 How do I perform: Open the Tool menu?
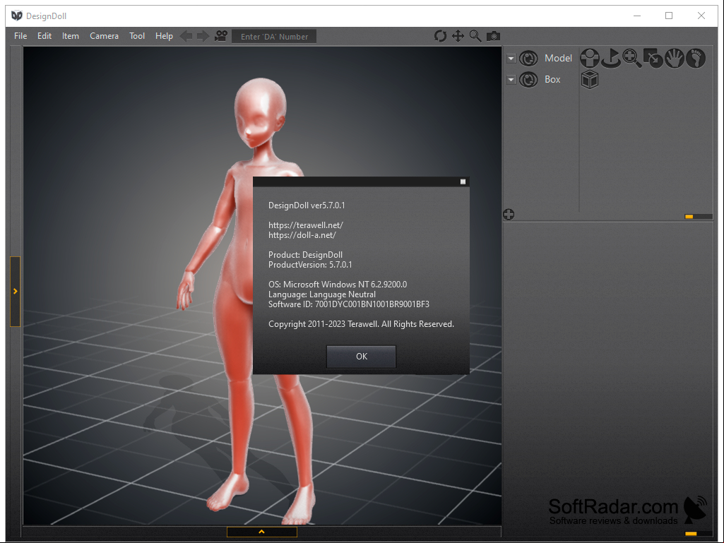click(137, 36)
